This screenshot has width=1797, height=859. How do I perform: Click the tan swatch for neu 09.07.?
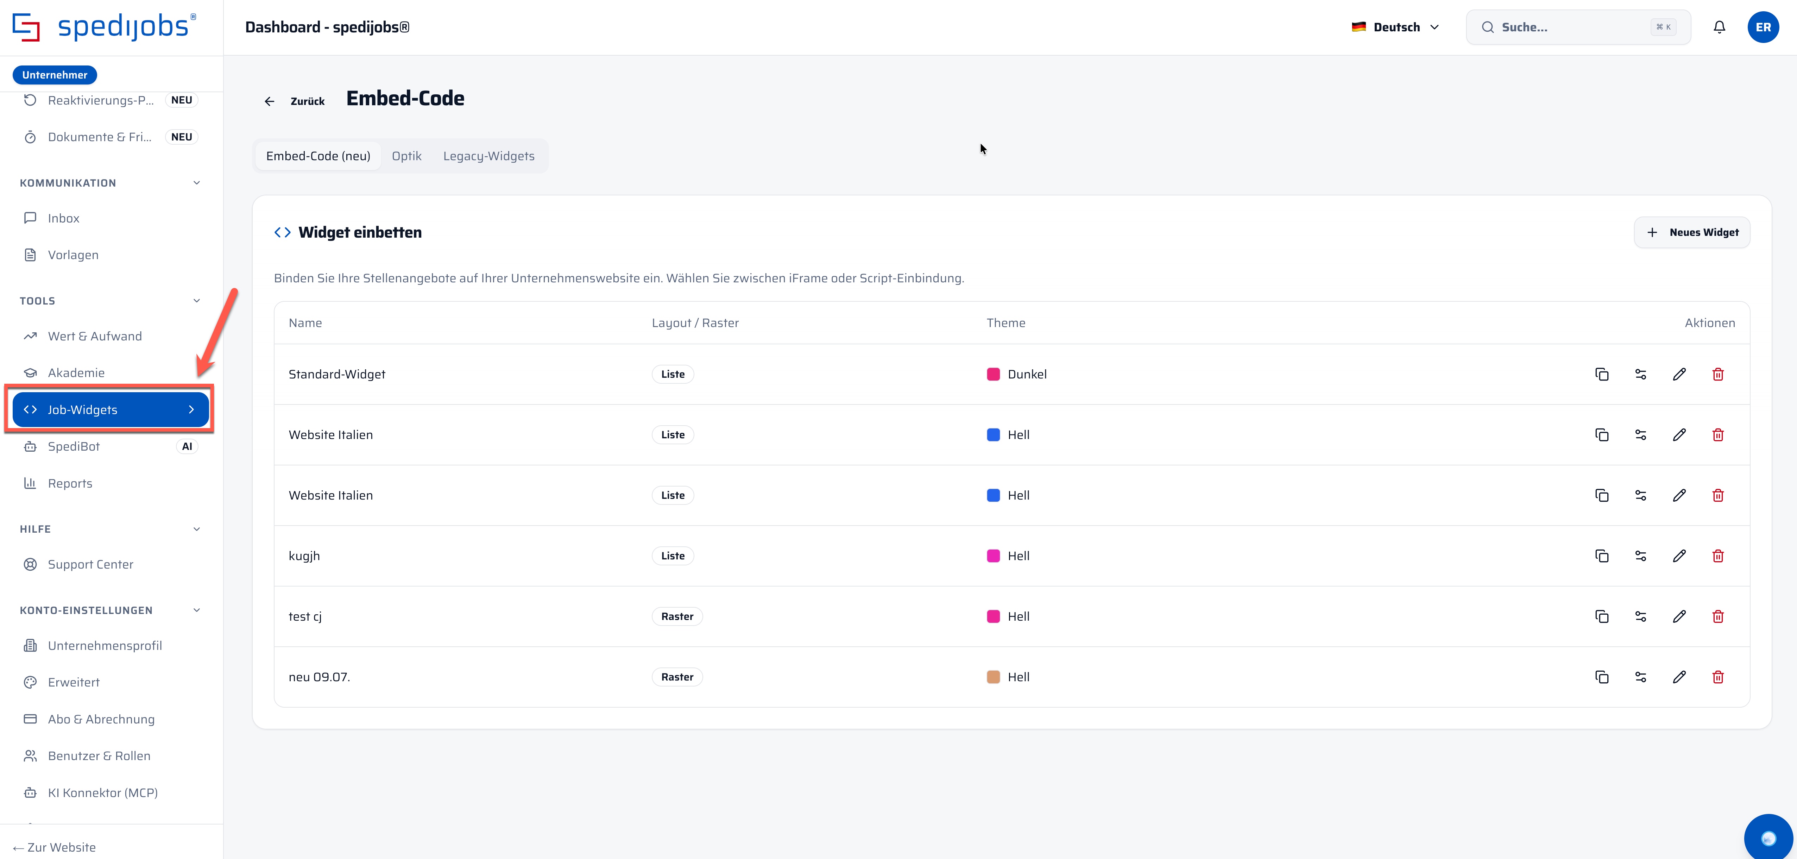994,677
